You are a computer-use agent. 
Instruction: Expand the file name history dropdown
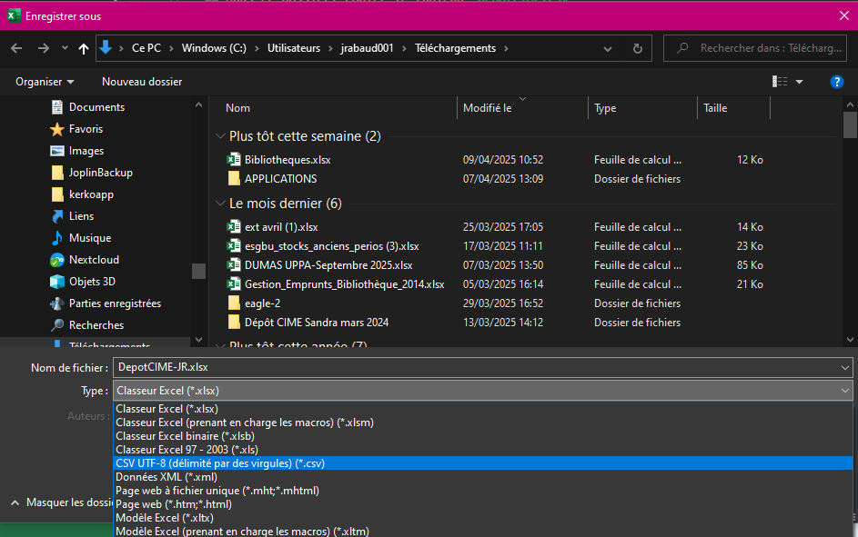point(846,367)
